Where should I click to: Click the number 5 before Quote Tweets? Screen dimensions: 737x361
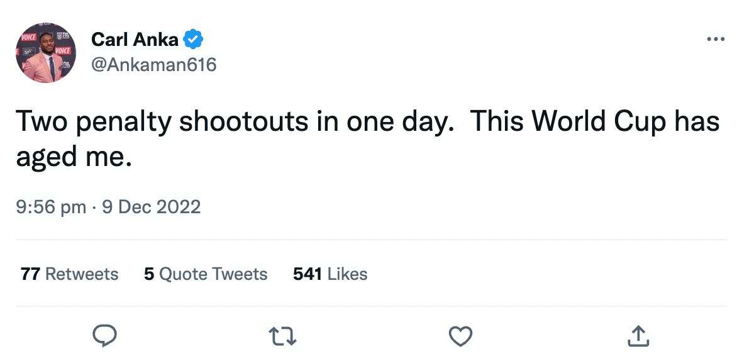coord(149,274)
